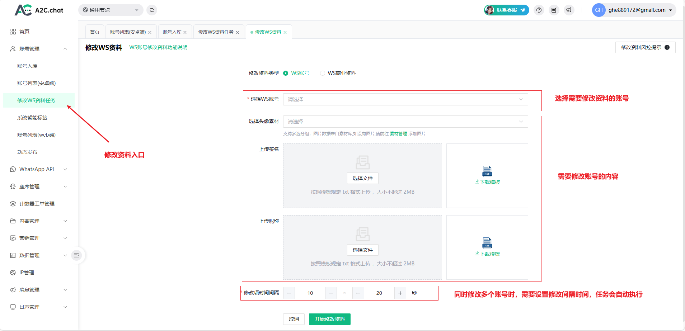
Task: Click the notes icon in top bar
Action: point(554,10)
